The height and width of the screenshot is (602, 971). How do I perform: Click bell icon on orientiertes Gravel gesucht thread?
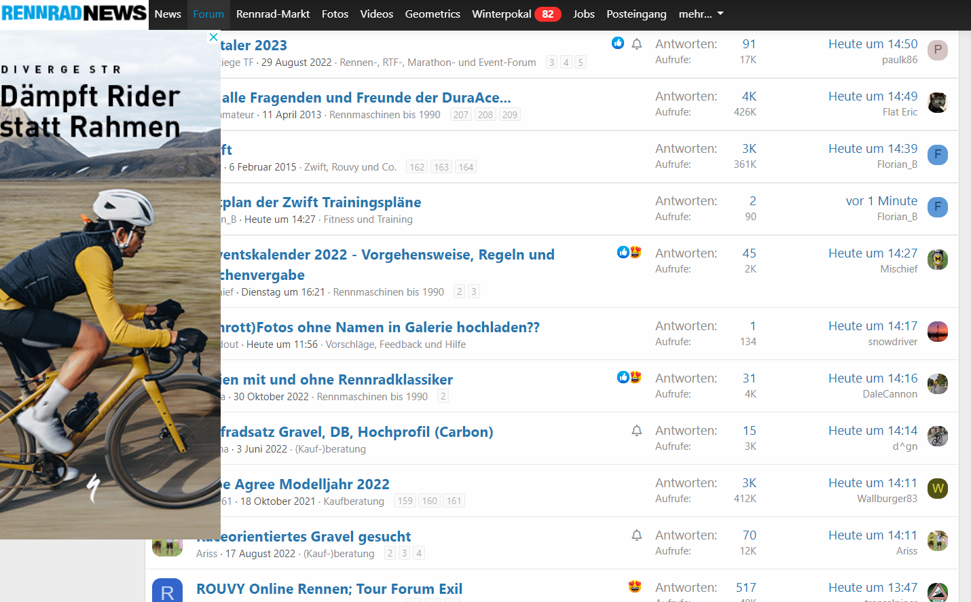(x=637, y=535)
